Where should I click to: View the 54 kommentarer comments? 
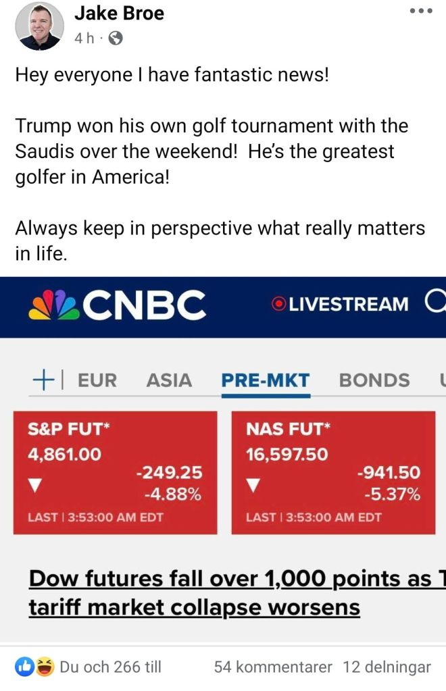pyautogui.click(x=273, y=667)
